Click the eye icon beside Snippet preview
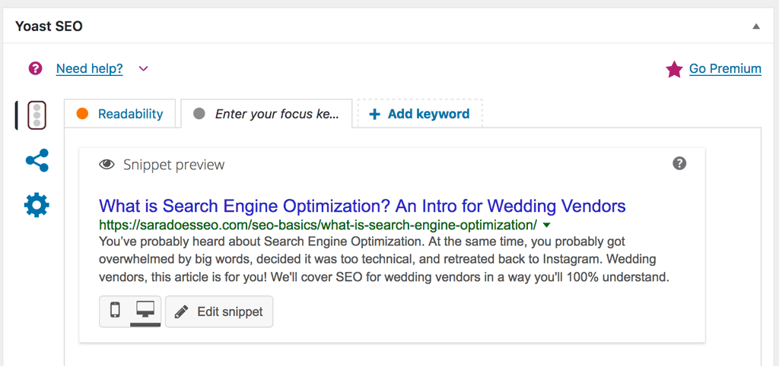779x366 pixels. pos(107,164)
